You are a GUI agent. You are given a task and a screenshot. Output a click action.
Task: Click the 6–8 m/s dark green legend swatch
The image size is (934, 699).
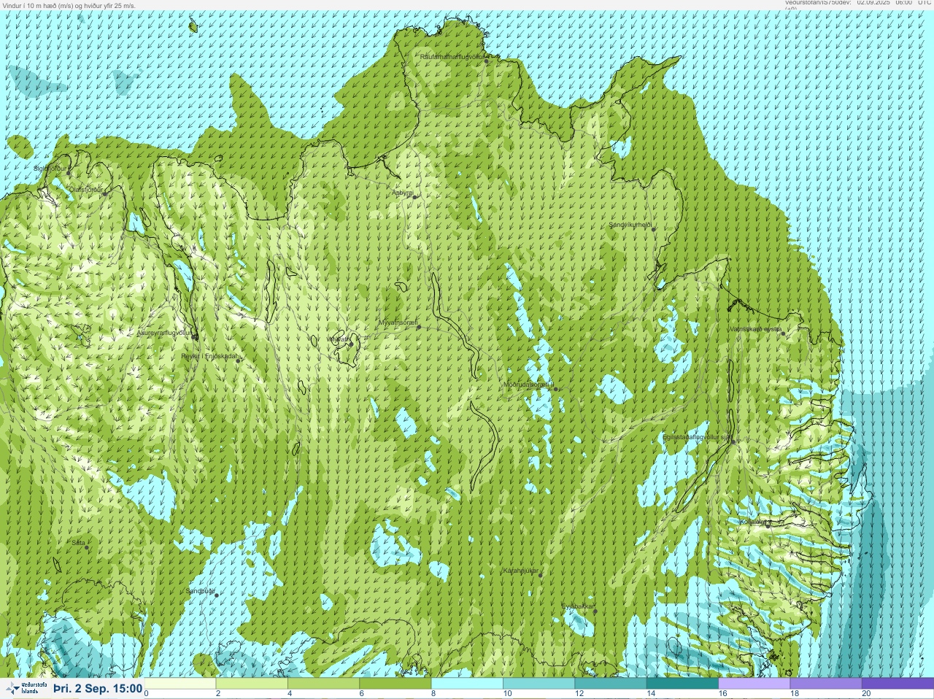395,684
